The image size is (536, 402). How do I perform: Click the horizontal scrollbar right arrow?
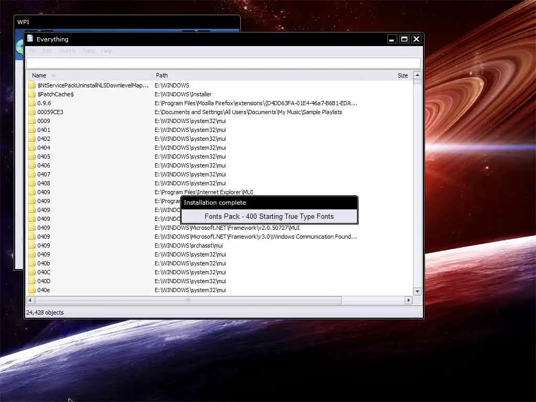408,300
